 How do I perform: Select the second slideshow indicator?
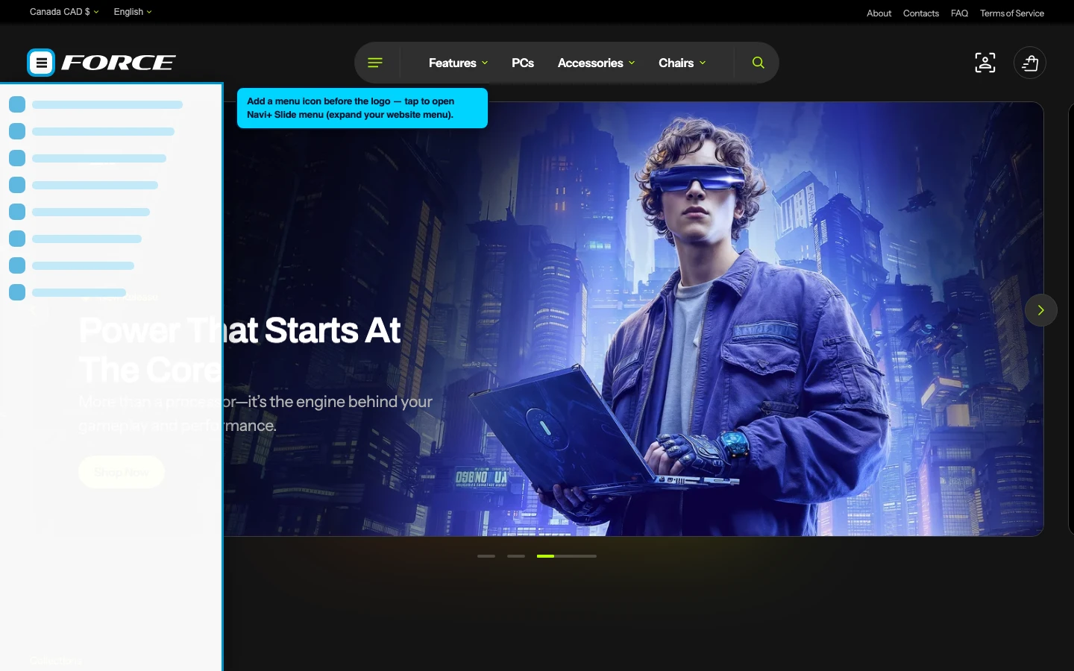coord(516,556)
